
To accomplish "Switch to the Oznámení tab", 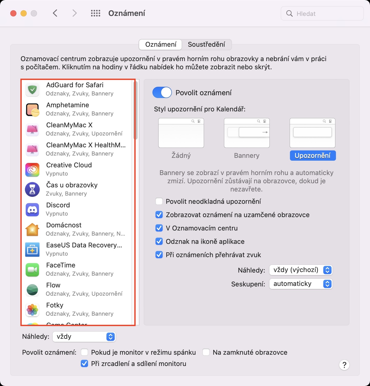I will tap(161, 44).
